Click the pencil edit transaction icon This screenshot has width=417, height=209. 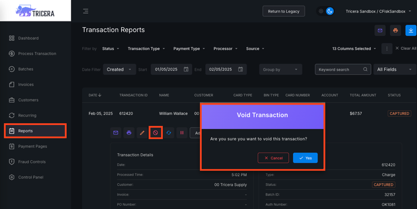(x=142, y=133)
